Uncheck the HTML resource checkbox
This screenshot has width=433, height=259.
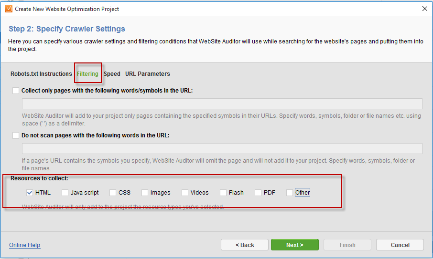[30, 193]
